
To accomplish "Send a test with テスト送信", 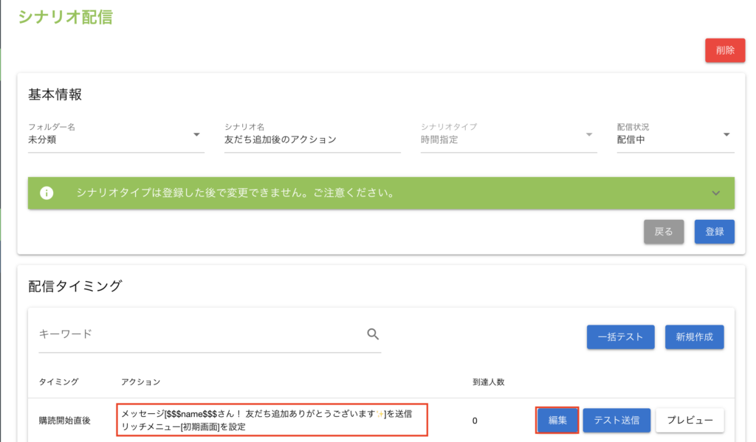I will pyautogui.click(x=616, y=420).
